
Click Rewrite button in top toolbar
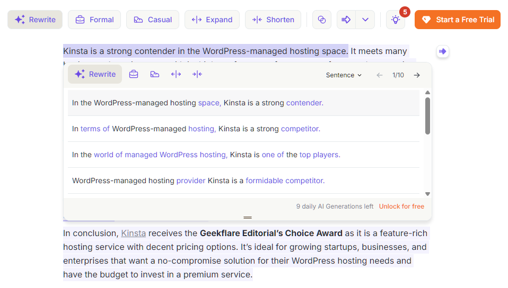coord(35,20)
